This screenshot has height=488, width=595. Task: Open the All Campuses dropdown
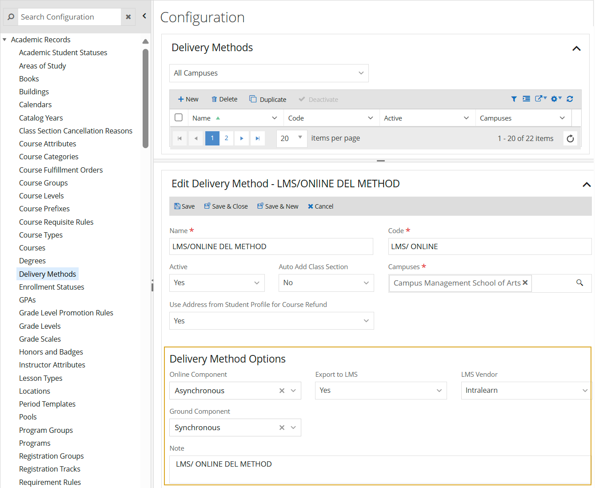tap(269, 73)
